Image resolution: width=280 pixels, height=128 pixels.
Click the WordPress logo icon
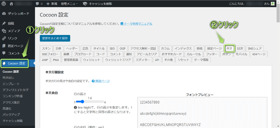coord(3,3)
